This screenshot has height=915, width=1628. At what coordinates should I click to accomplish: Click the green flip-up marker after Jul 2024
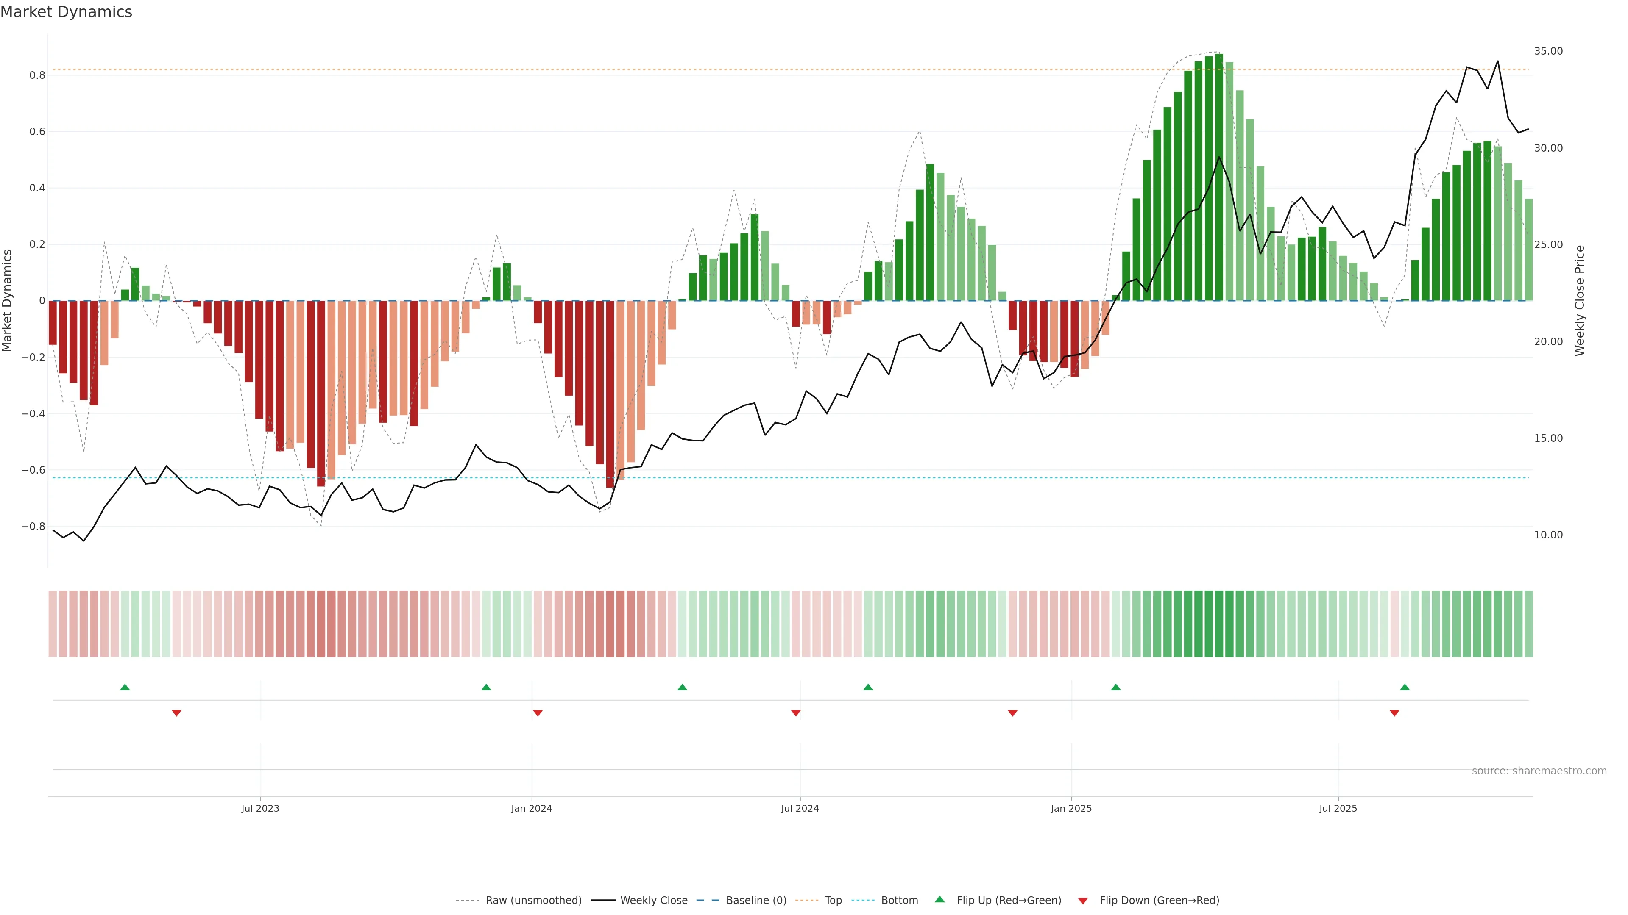868,687
